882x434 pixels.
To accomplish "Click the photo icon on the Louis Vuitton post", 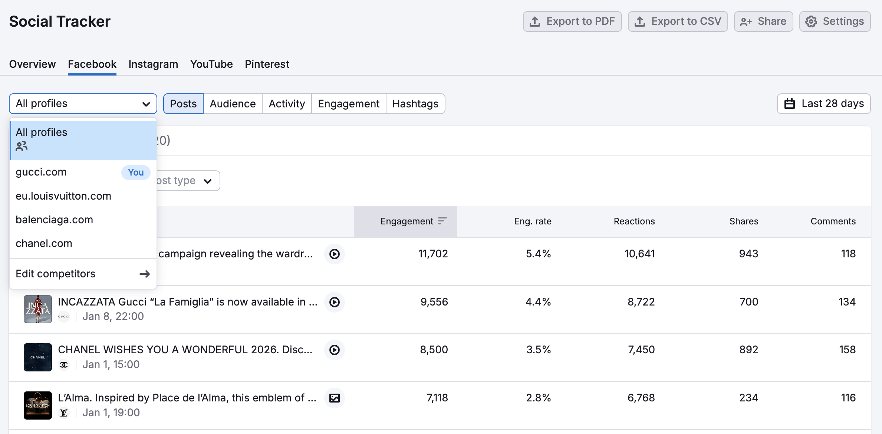I will (334, 398).
